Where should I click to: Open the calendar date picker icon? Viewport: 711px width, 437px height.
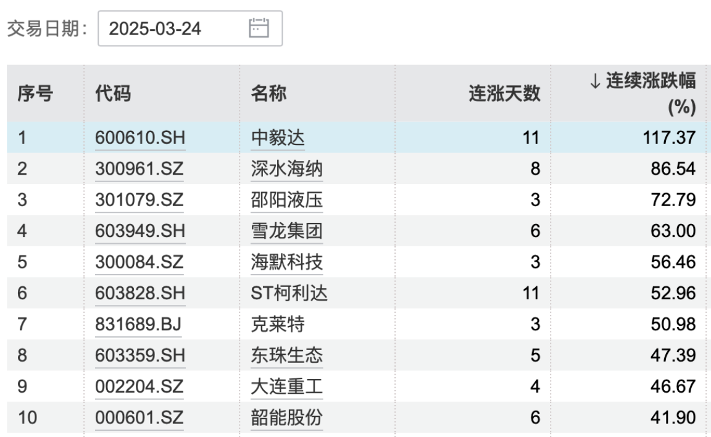[259, 28]
